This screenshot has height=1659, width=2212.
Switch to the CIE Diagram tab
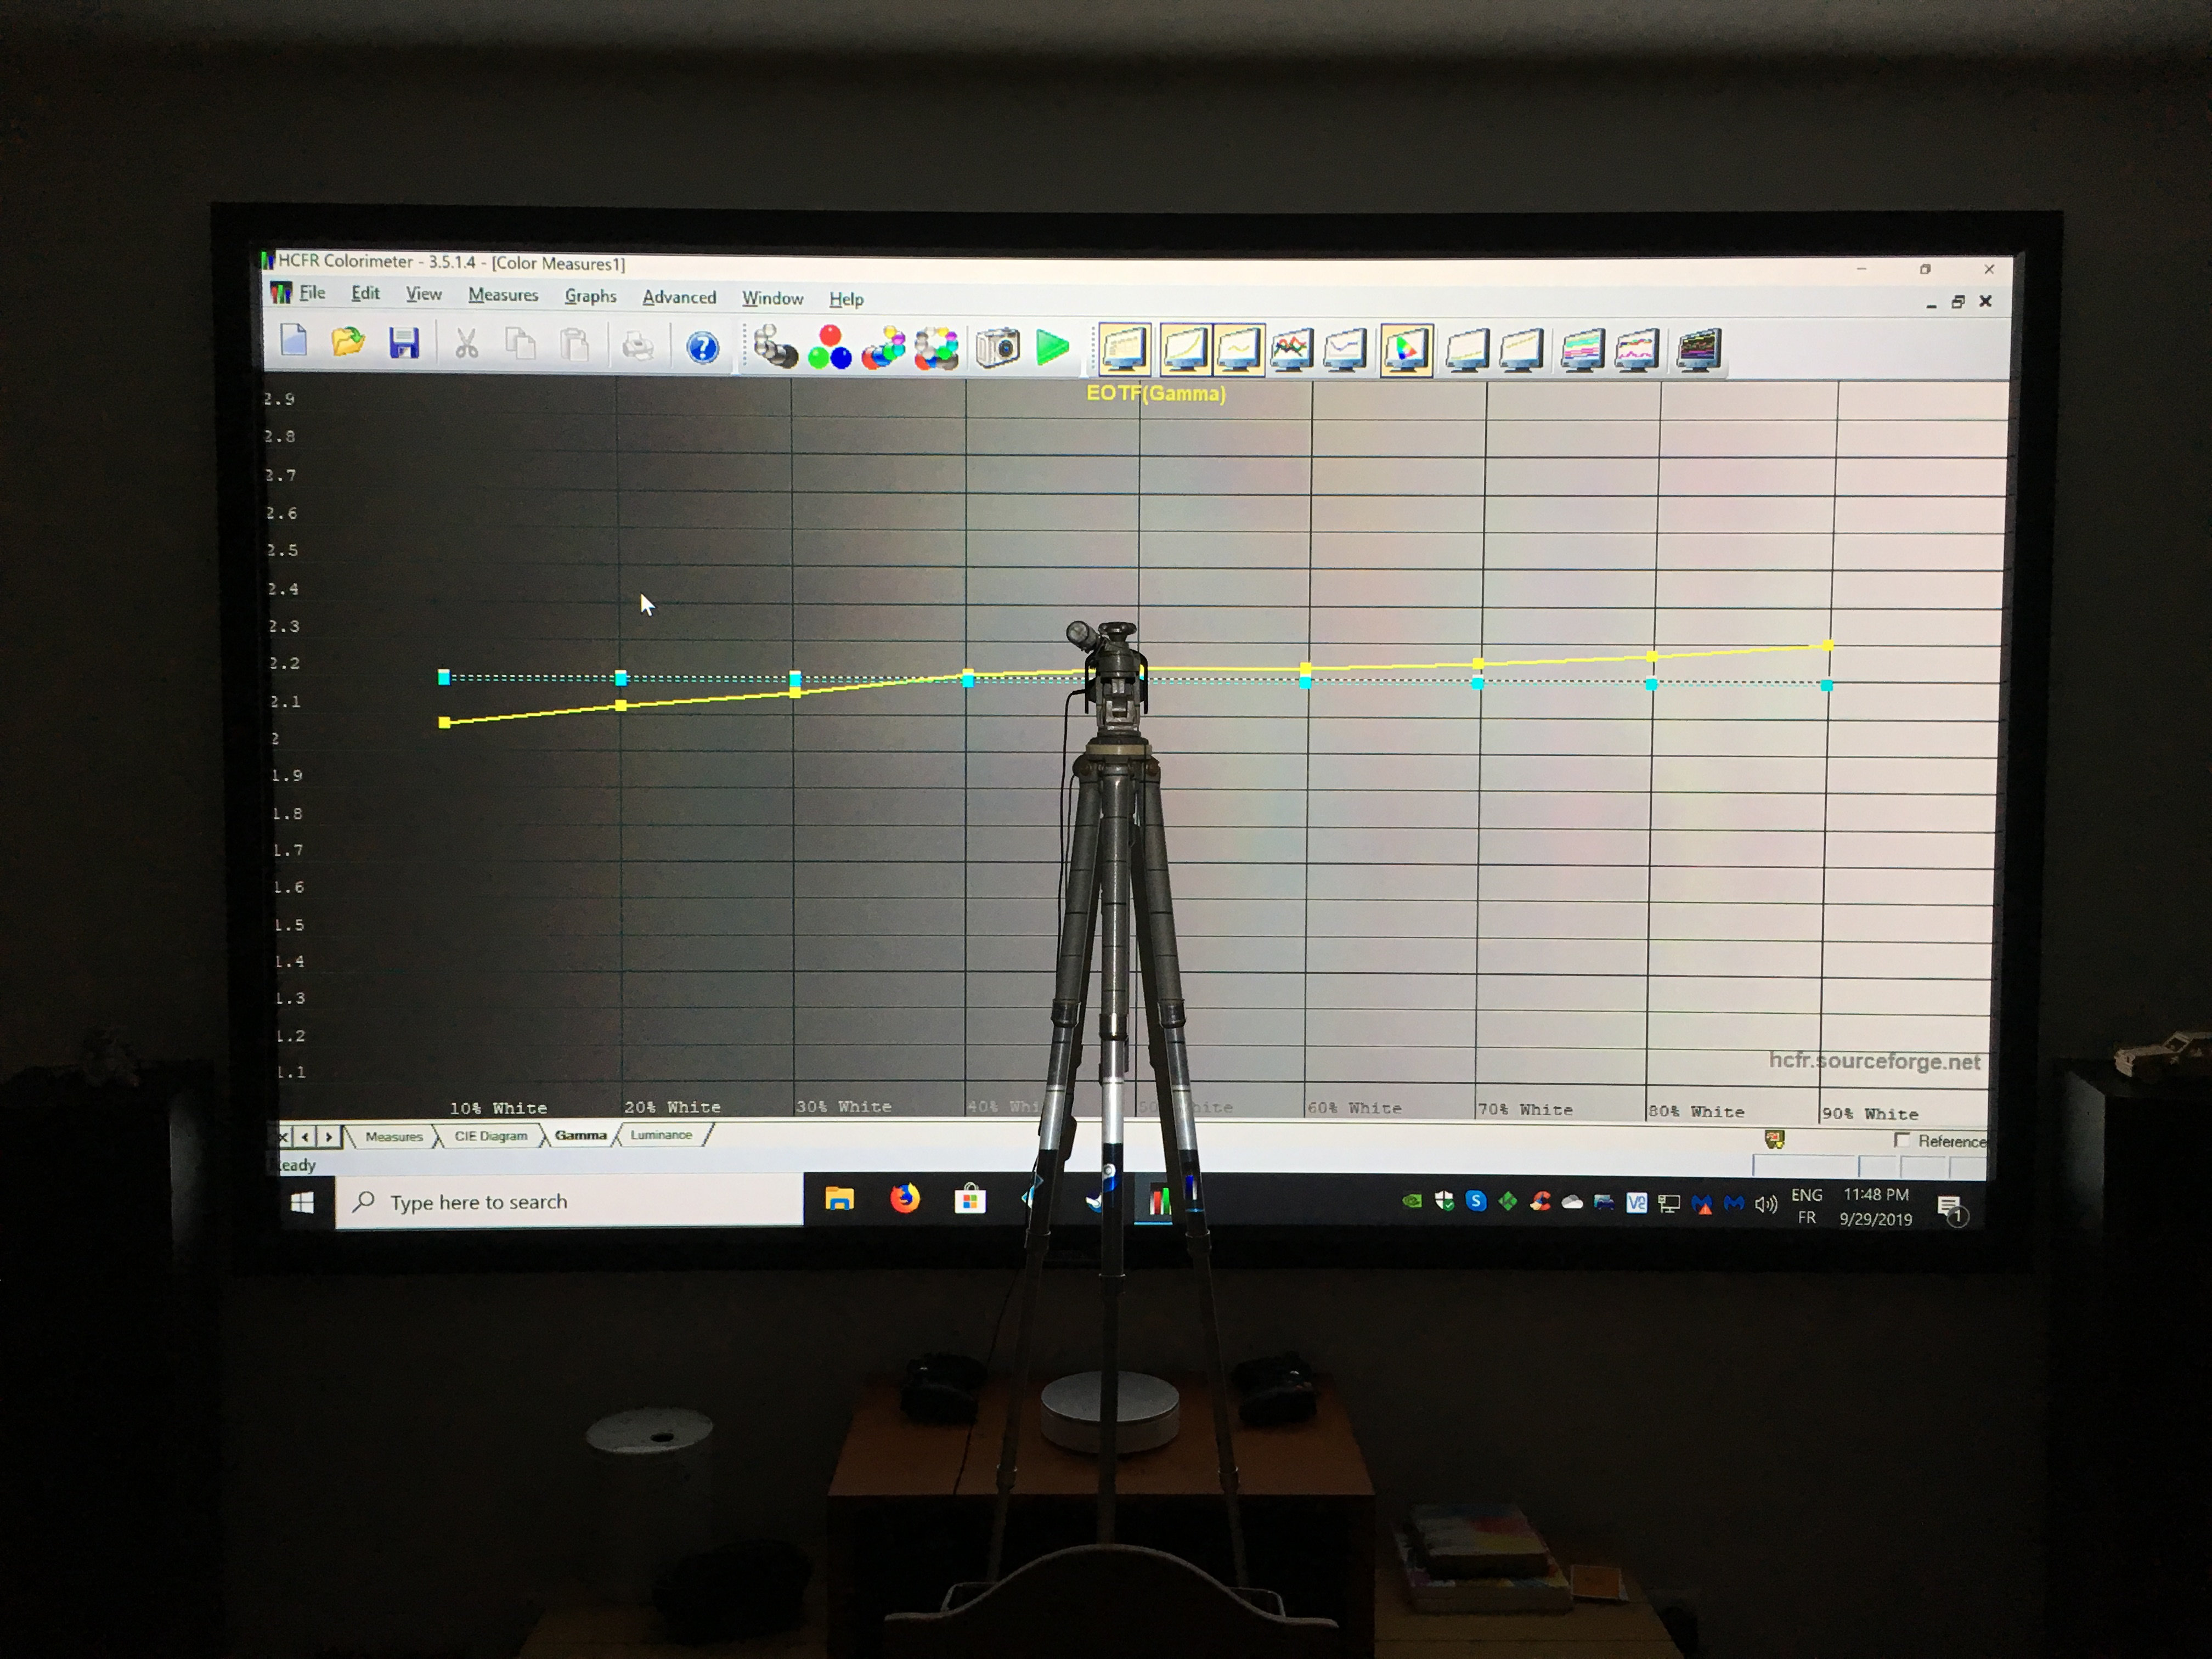click(x=490, y=1136)
